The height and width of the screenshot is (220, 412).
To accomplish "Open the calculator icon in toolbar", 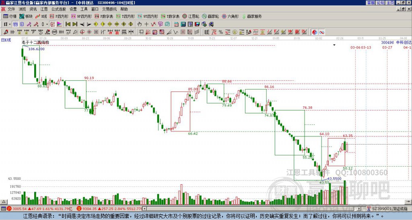I will tap(183, 24).
